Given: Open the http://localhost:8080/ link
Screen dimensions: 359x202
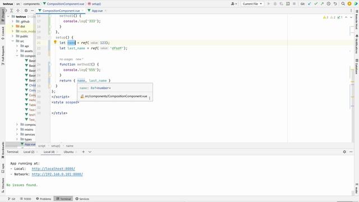Looking at the screenshot, I should pos(53,169).
